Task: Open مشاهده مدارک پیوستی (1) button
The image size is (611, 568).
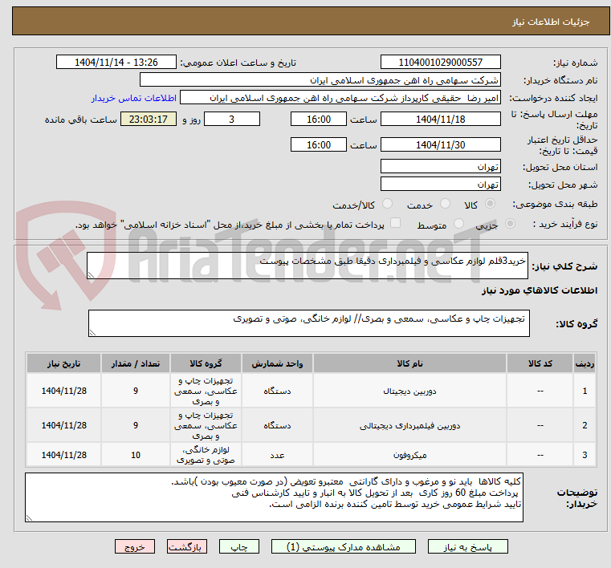Action: click(x=344, y=547)
